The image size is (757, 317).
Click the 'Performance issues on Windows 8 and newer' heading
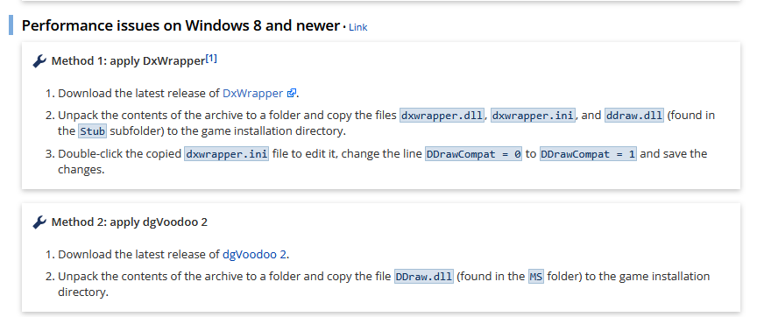pyautogui.click(x=181, y=25)
